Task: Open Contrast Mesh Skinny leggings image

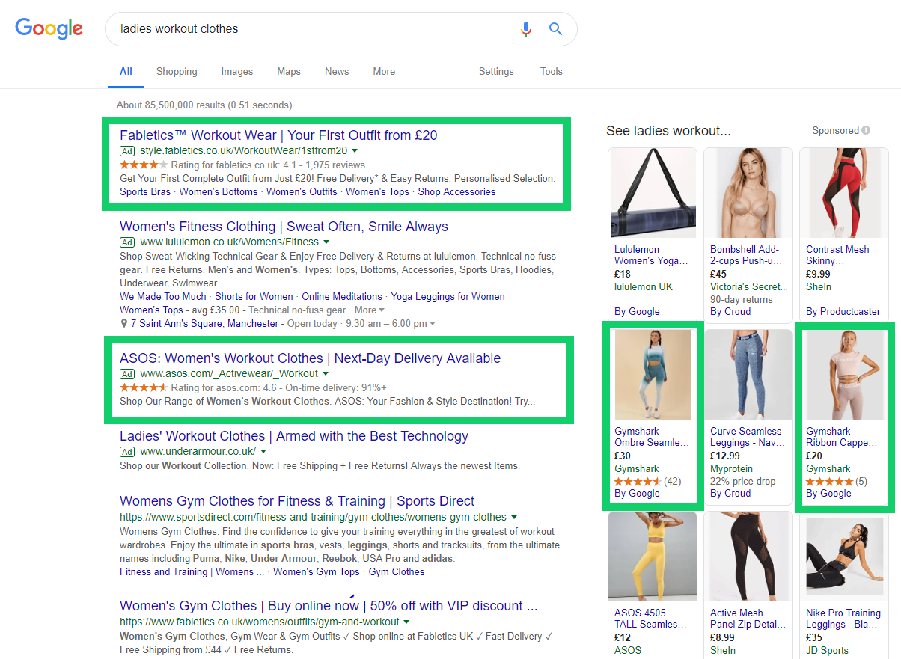Action: click(x=844, y=193)
